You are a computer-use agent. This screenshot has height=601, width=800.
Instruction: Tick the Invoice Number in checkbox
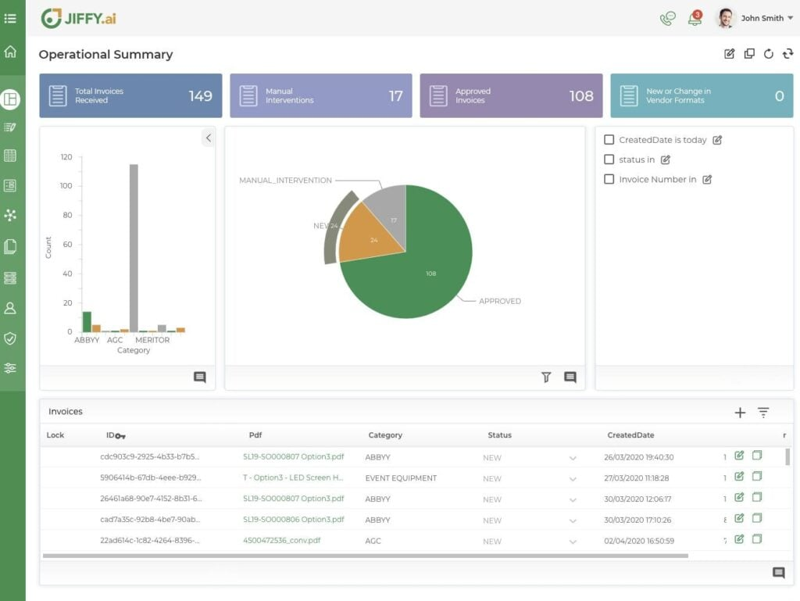609,179
